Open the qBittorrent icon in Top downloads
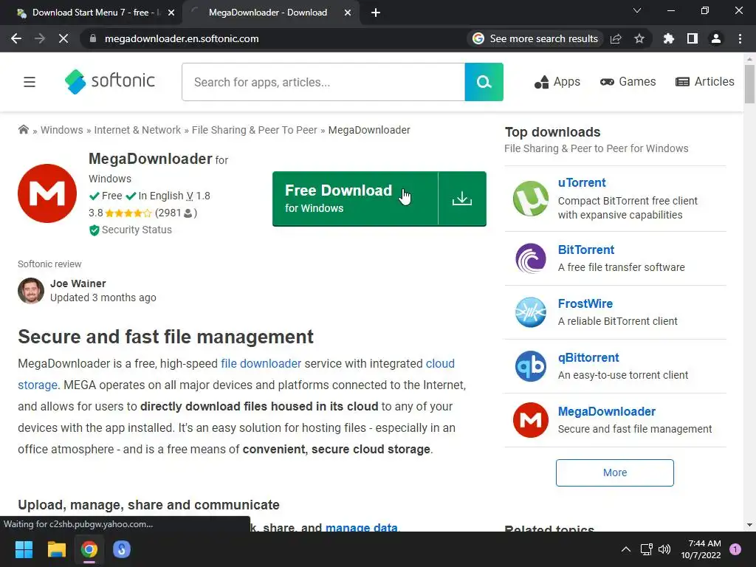This screenshot has height=567, width=756. (x=530, y=366)
